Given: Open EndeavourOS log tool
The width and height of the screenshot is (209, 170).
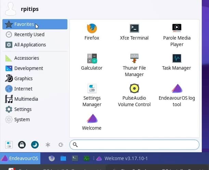Looking at the screenshot, I should click(177, 95).
